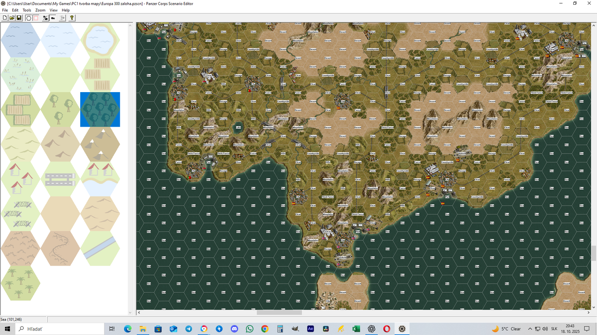Select the port tile with houses and water

[x=100, y=179]
